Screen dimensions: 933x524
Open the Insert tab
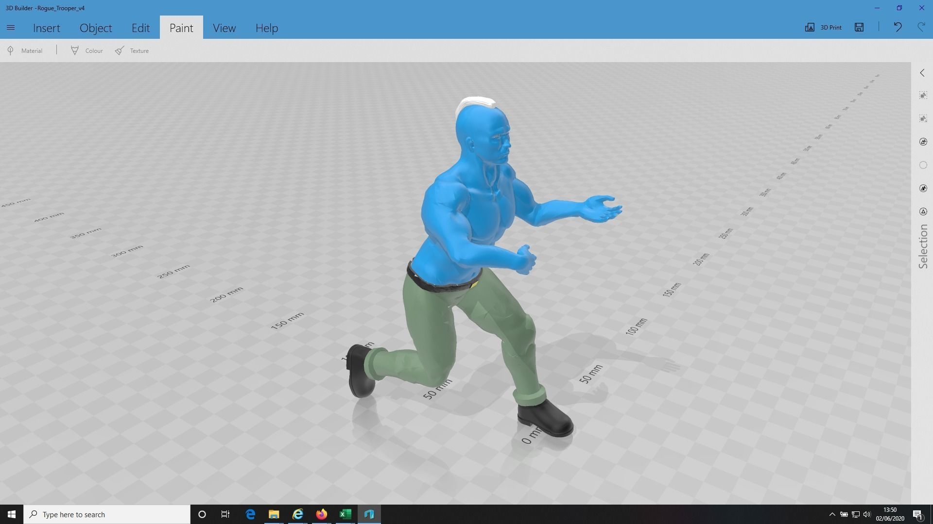[47, 28]
